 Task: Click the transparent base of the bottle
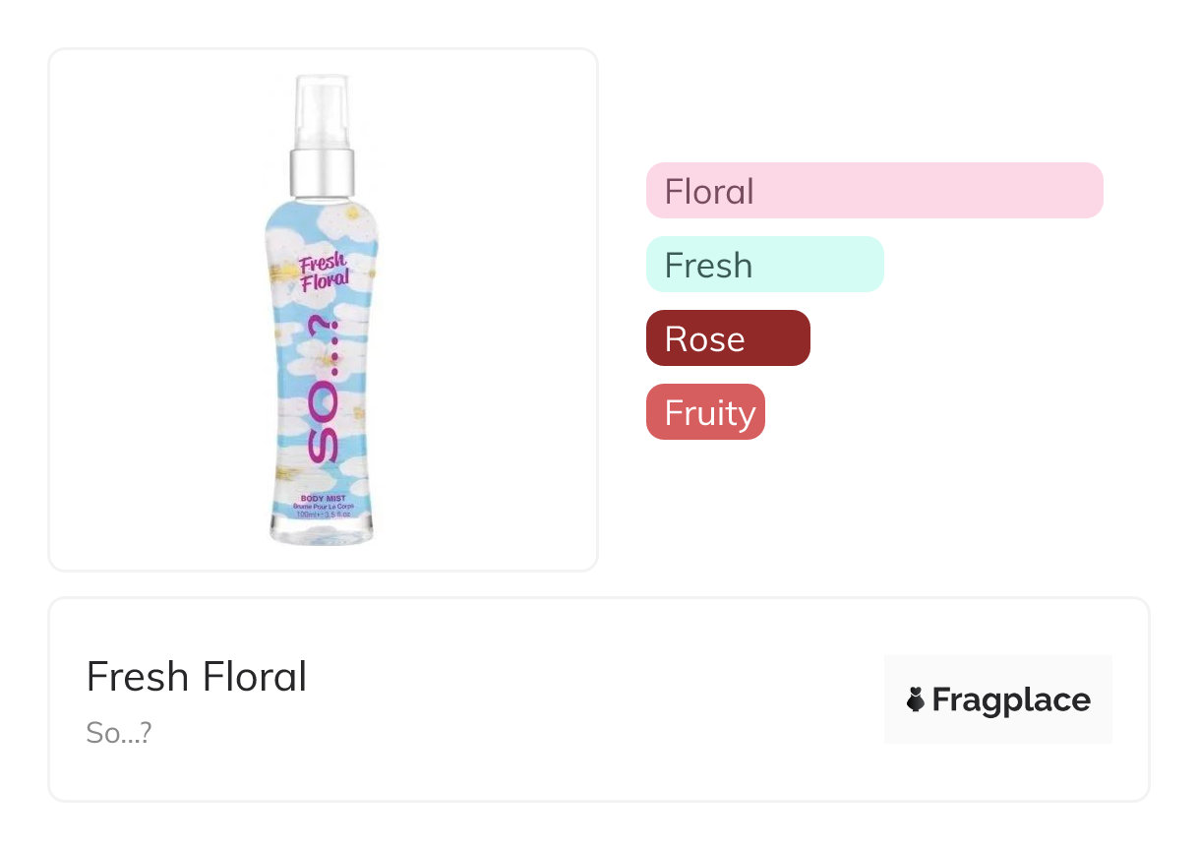pyautogui.click(x=322, y=531)
